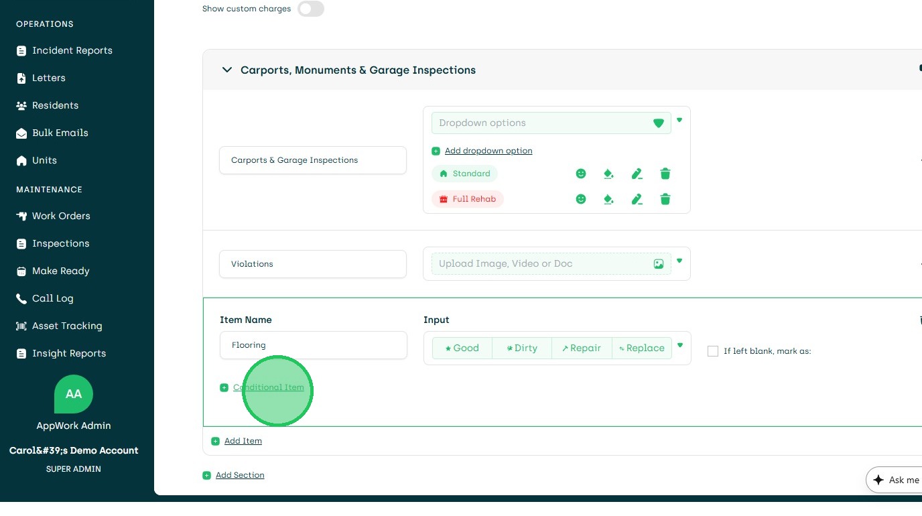Click the emoji icon for Standard option
Screen dimensions: 922x516
(581, 174)
